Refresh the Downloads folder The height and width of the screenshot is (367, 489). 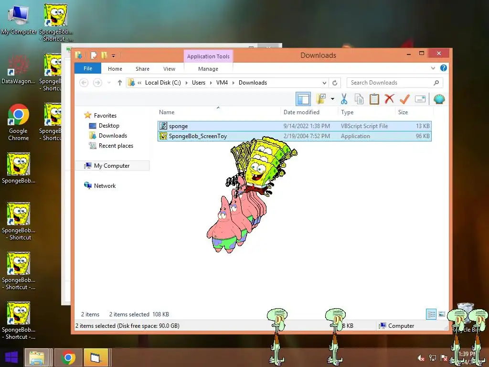click(335, 83)
